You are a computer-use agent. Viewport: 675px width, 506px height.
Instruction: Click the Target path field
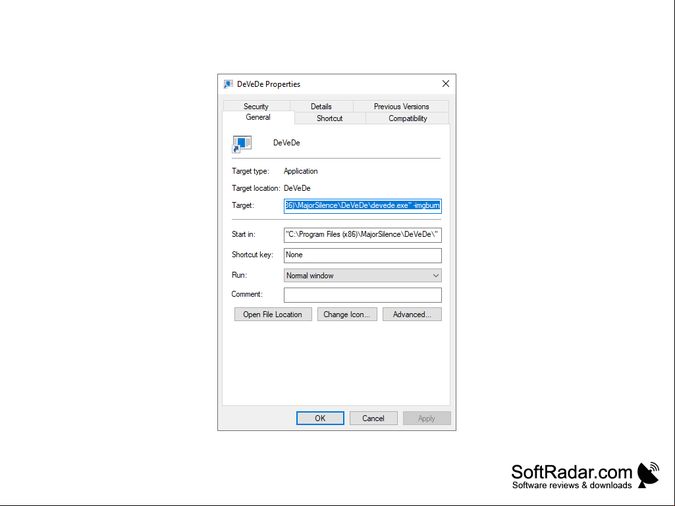362,206
